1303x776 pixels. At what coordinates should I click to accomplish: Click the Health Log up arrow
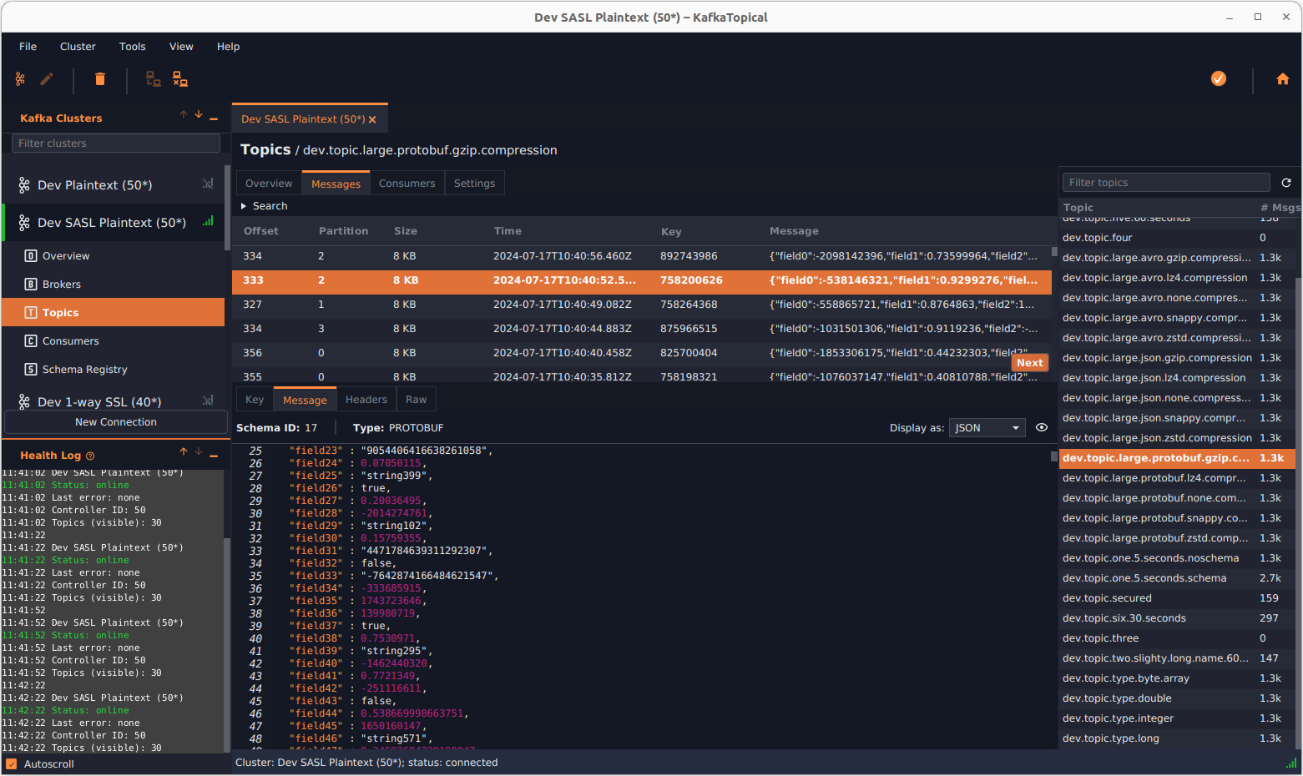184,452
